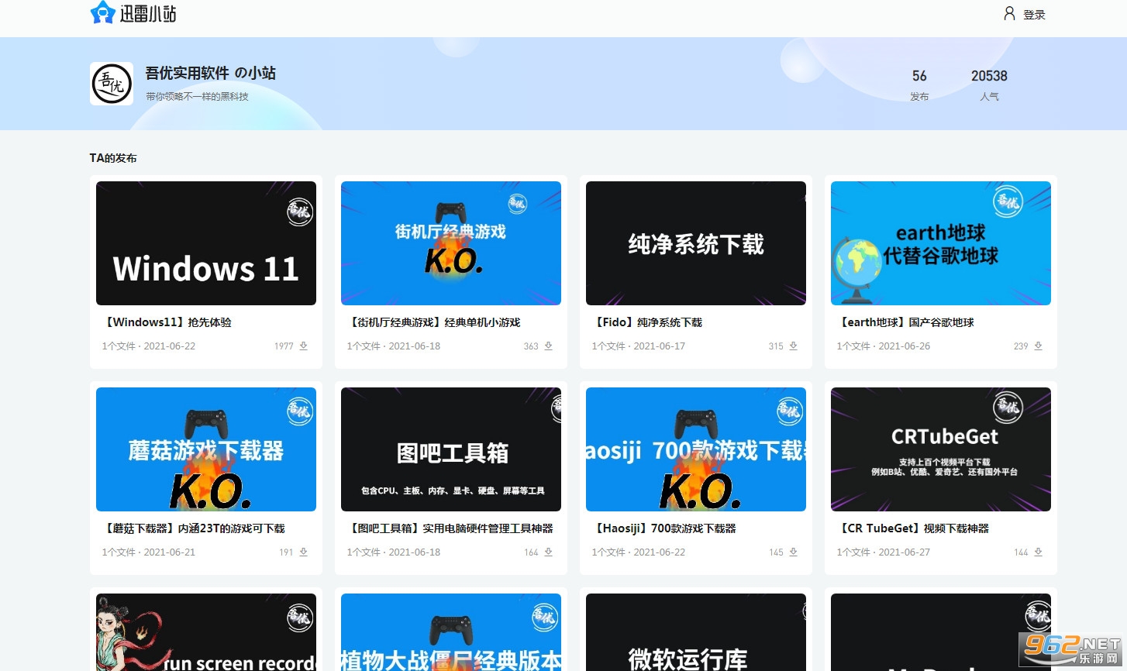Open the 【earth地球】国产谷歌地球 title link

pyautogui.click(x=905, y=322)
